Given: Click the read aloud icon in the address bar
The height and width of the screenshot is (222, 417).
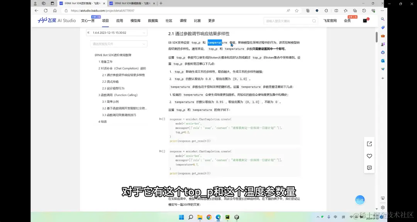Looking at the screenshot, I should pyautogui.click(x=288, y=11).
